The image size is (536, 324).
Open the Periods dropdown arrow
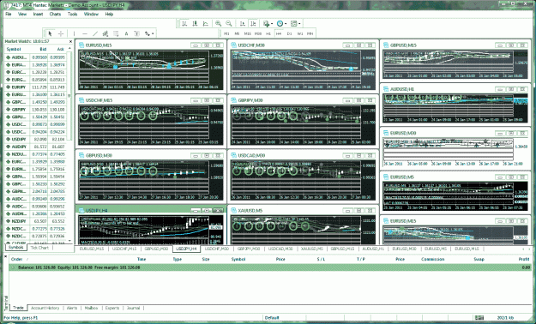coord(286,24)
